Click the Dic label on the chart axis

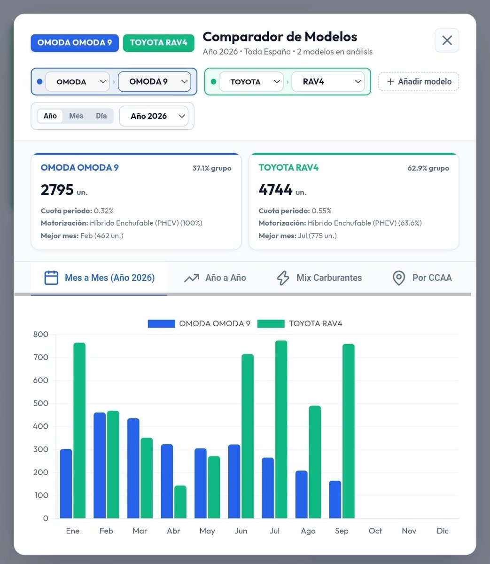[443, 531]
